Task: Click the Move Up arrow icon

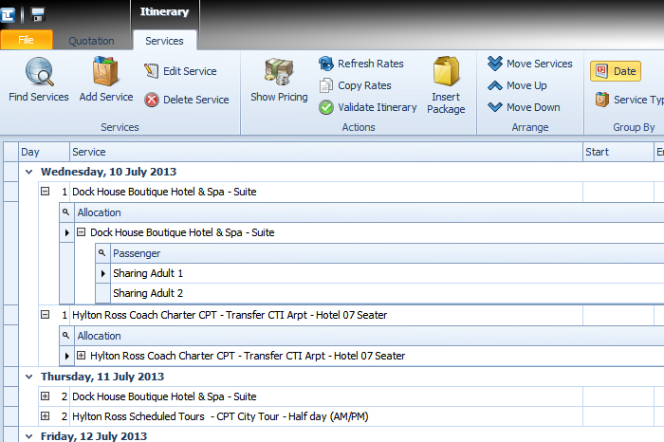Action: 494,86
